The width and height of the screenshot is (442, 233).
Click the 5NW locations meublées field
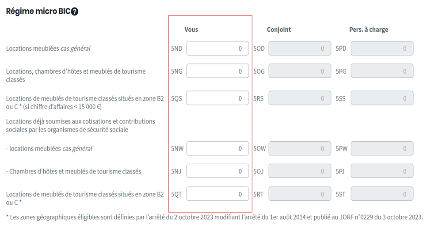(x=217, y=149)
